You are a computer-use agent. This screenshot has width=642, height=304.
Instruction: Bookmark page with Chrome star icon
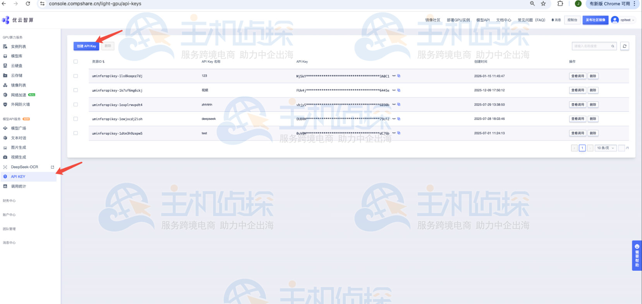tap(543, 3)
